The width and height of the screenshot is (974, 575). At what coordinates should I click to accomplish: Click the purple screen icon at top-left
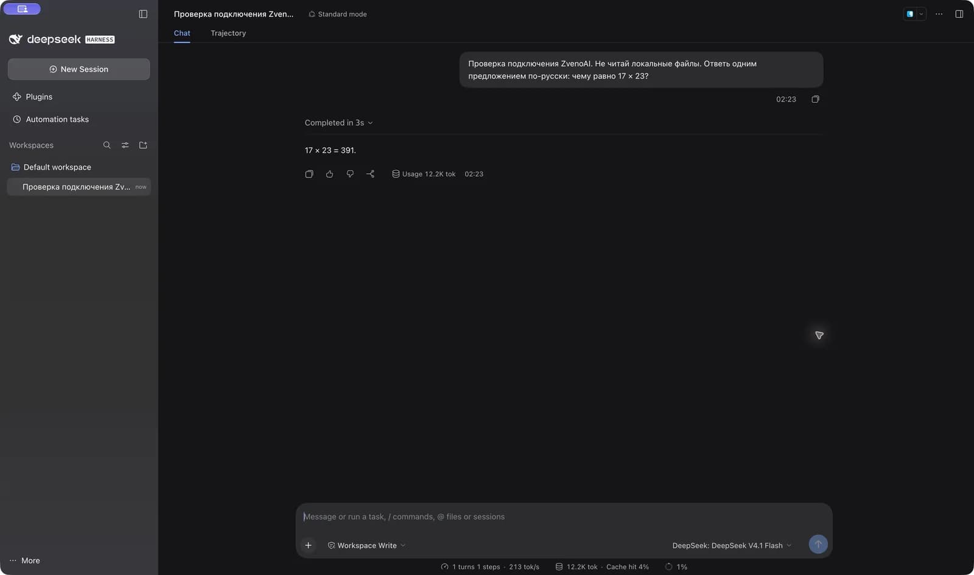22,9
